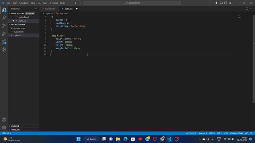Click the minimap at editor top right
This screenshot has height=143, width=255.
pos(239,17)
